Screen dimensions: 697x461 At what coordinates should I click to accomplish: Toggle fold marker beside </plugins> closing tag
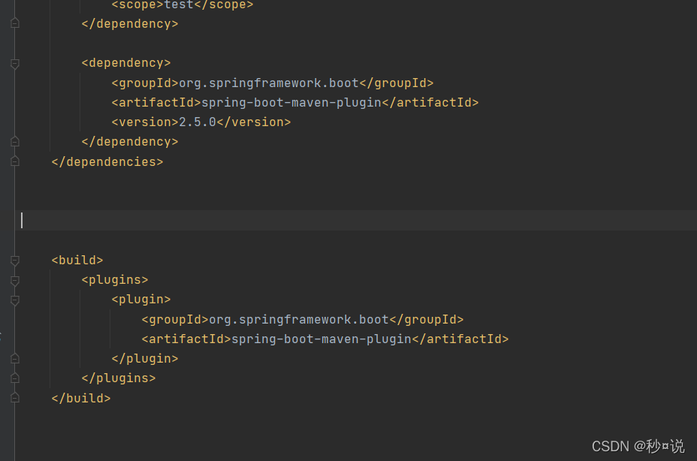(x=15, y=378)
